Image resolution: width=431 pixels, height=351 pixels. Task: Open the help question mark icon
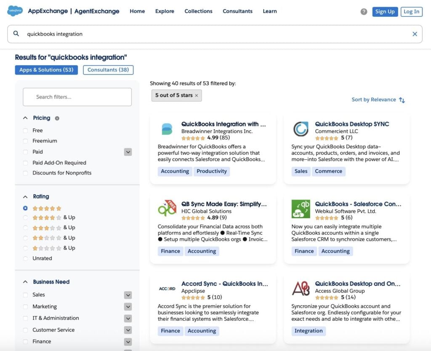364,11
